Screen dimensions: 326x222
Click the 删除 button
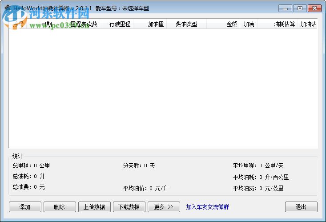coord(60,207)
